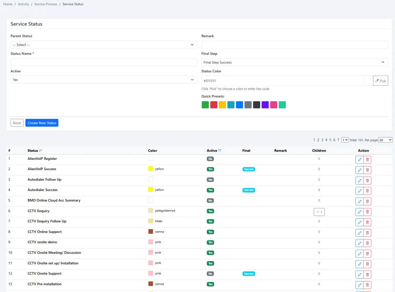
Task: Edit CCTV Online Support status
Action: coord(359,233)
